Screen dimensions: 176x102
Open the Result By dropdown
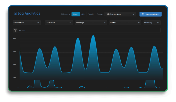(152, 23)
